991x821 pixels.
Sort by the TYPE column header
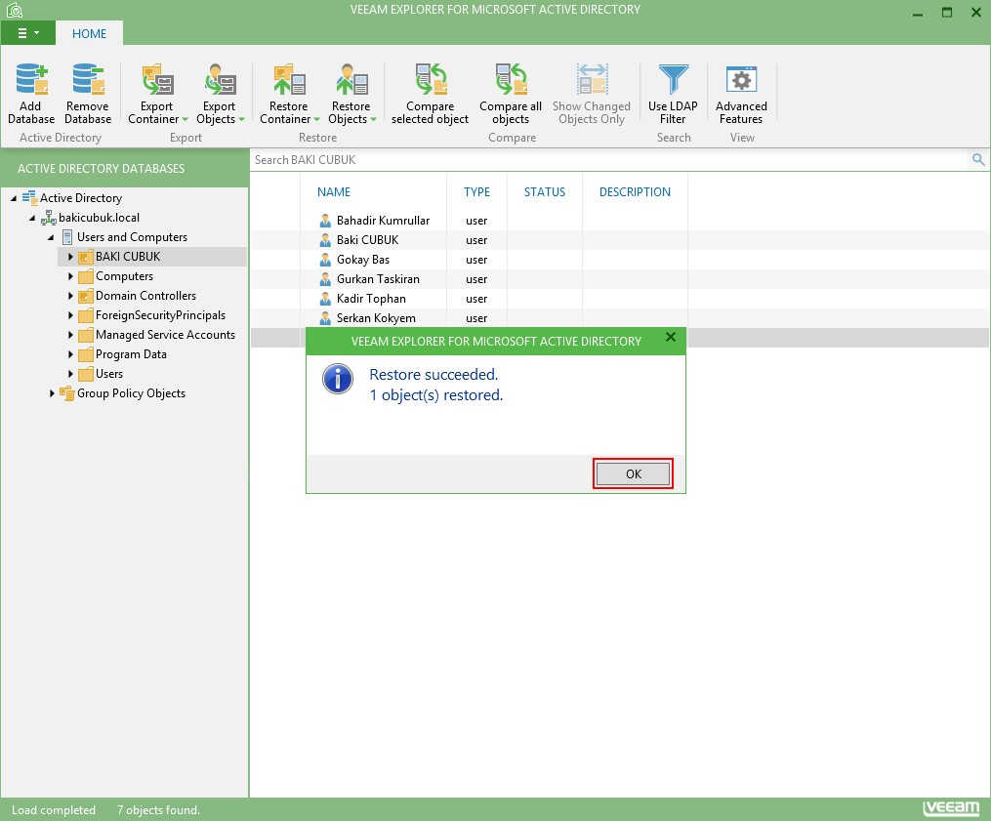[477, 192]
